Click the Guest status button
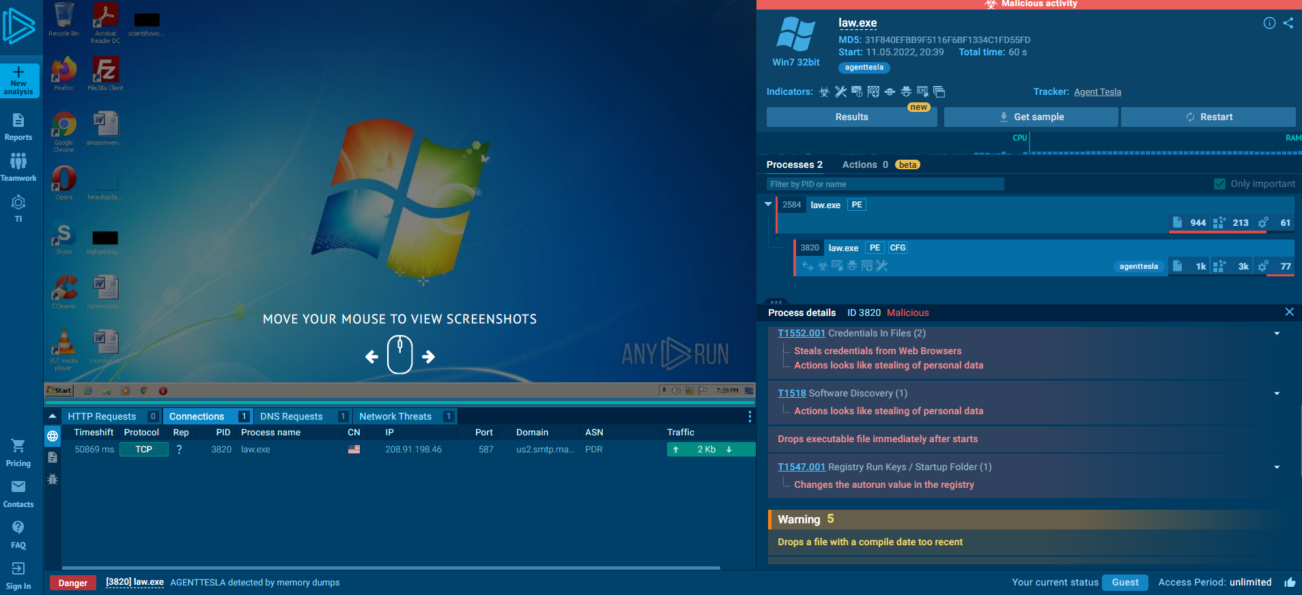This screenshot has width=1302, height=595. tap(1125, 583)
